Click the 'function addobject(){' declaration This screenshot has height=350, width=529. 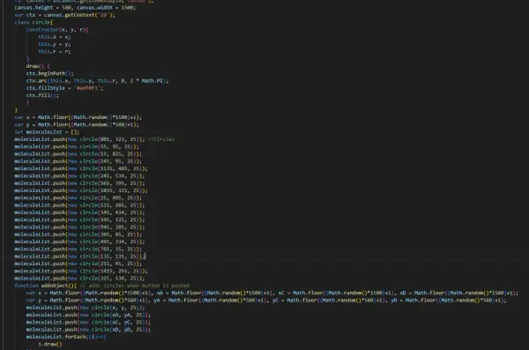coord(46,286)
